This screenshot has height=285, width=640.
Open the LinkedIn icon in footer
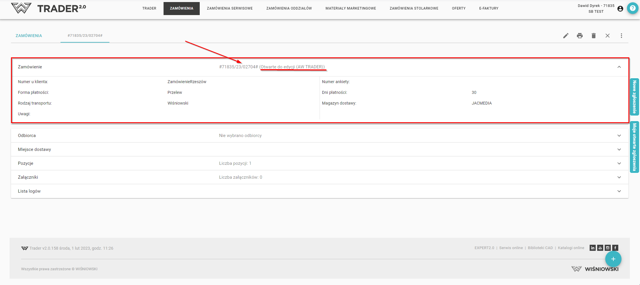593,248
